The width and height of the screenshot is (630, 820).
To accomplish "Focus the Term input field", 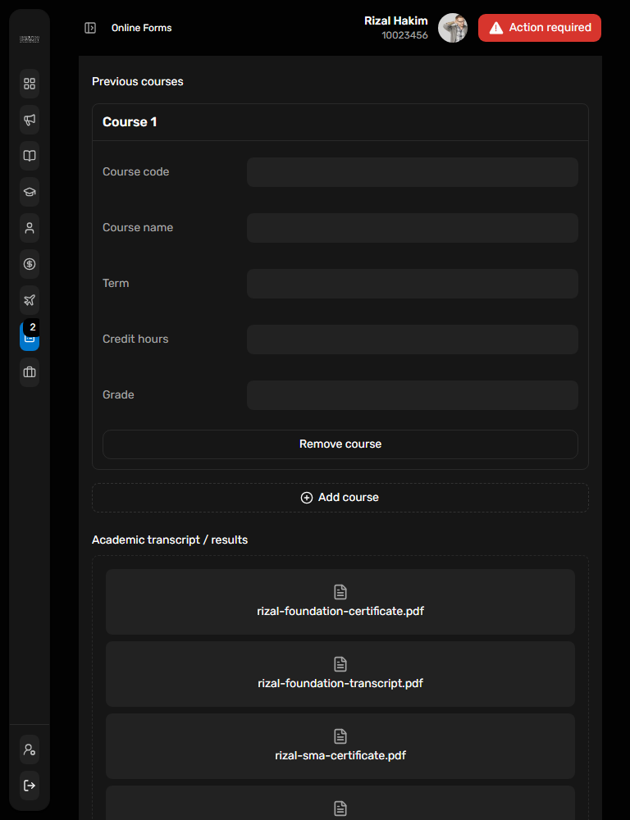I will point(413,284).
